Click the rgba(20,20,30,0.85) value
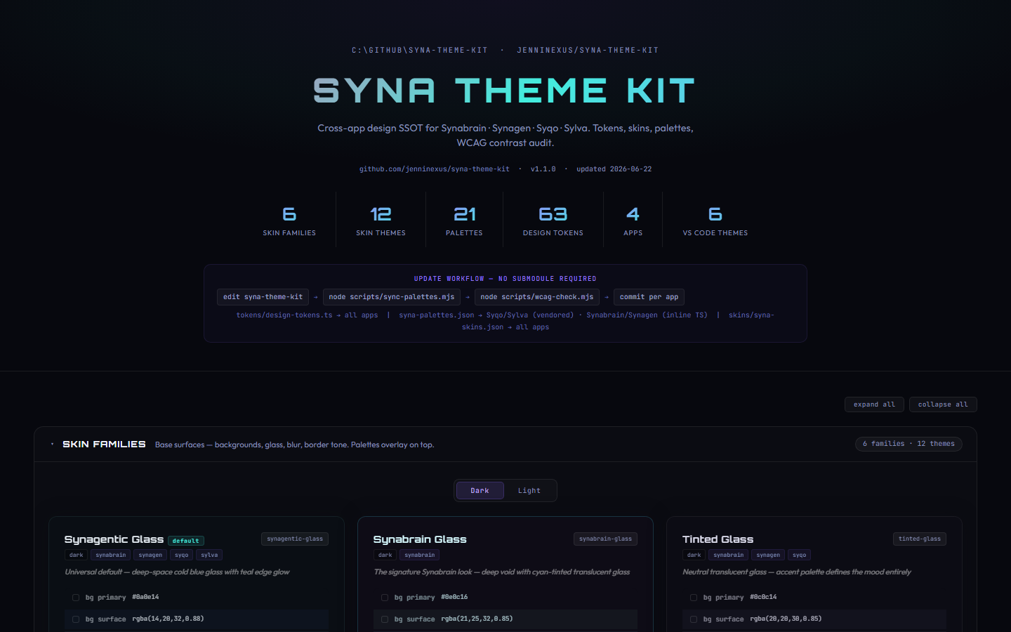The image size is (1011, 632). [786, 619]
